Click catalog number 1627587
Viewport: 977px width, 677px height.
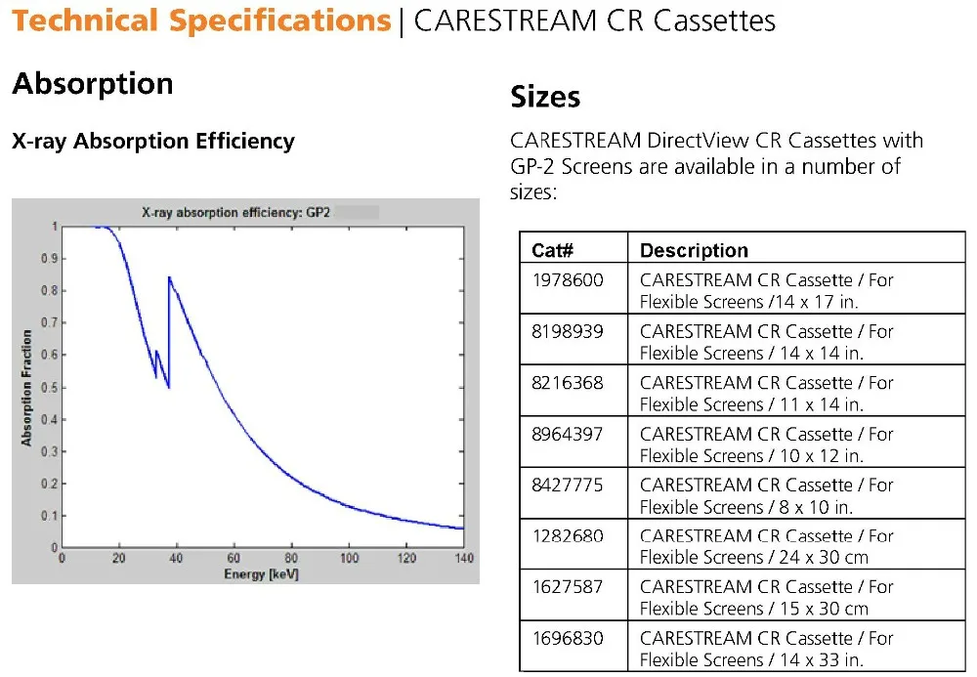click(x=568, y=587)
